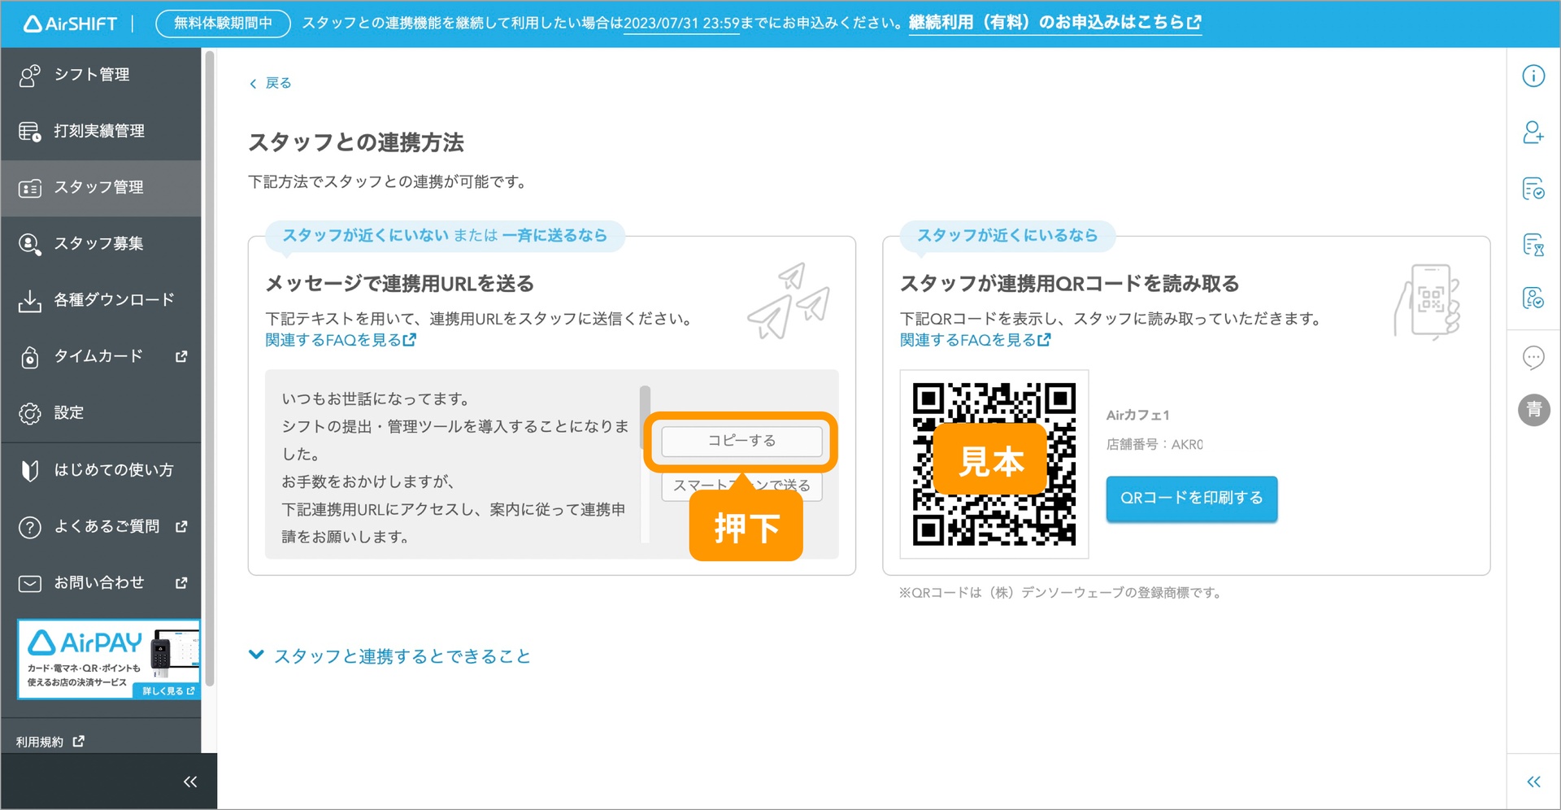Click the info icon in right sidebar
The height and width of the screenshot is (810, 1561).
(x=1533, y=76)
